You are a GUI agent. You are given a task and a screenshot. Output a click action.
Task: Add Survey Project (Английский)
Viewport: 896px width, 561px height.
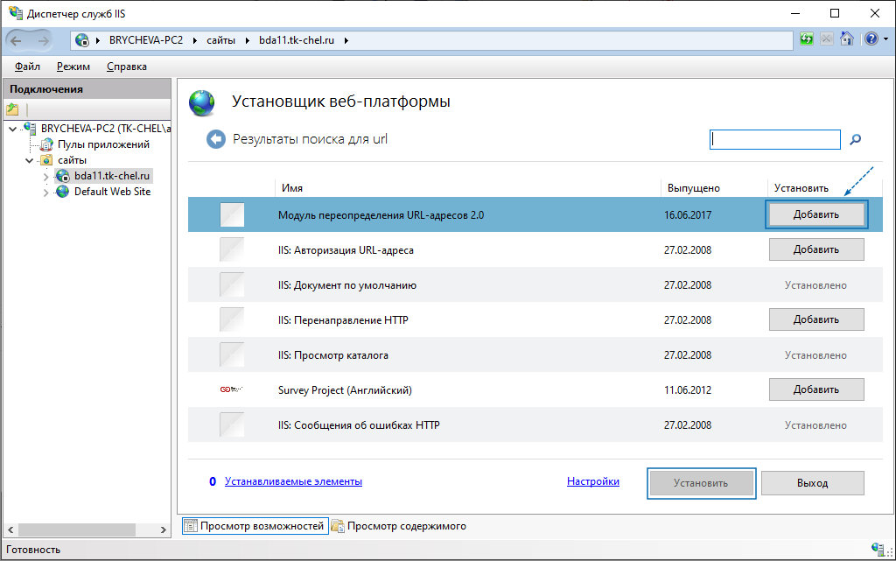pyautogui.click(x=816, y=389)
